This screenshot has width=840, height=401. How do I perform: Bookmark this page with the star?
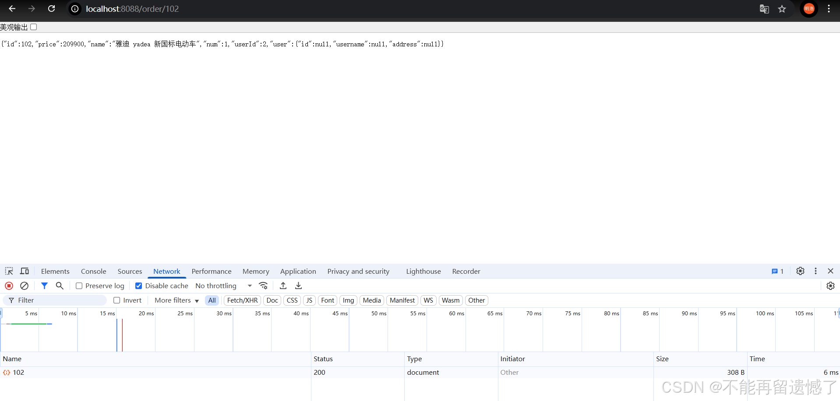pyautogui.click(x=782, y=9)
